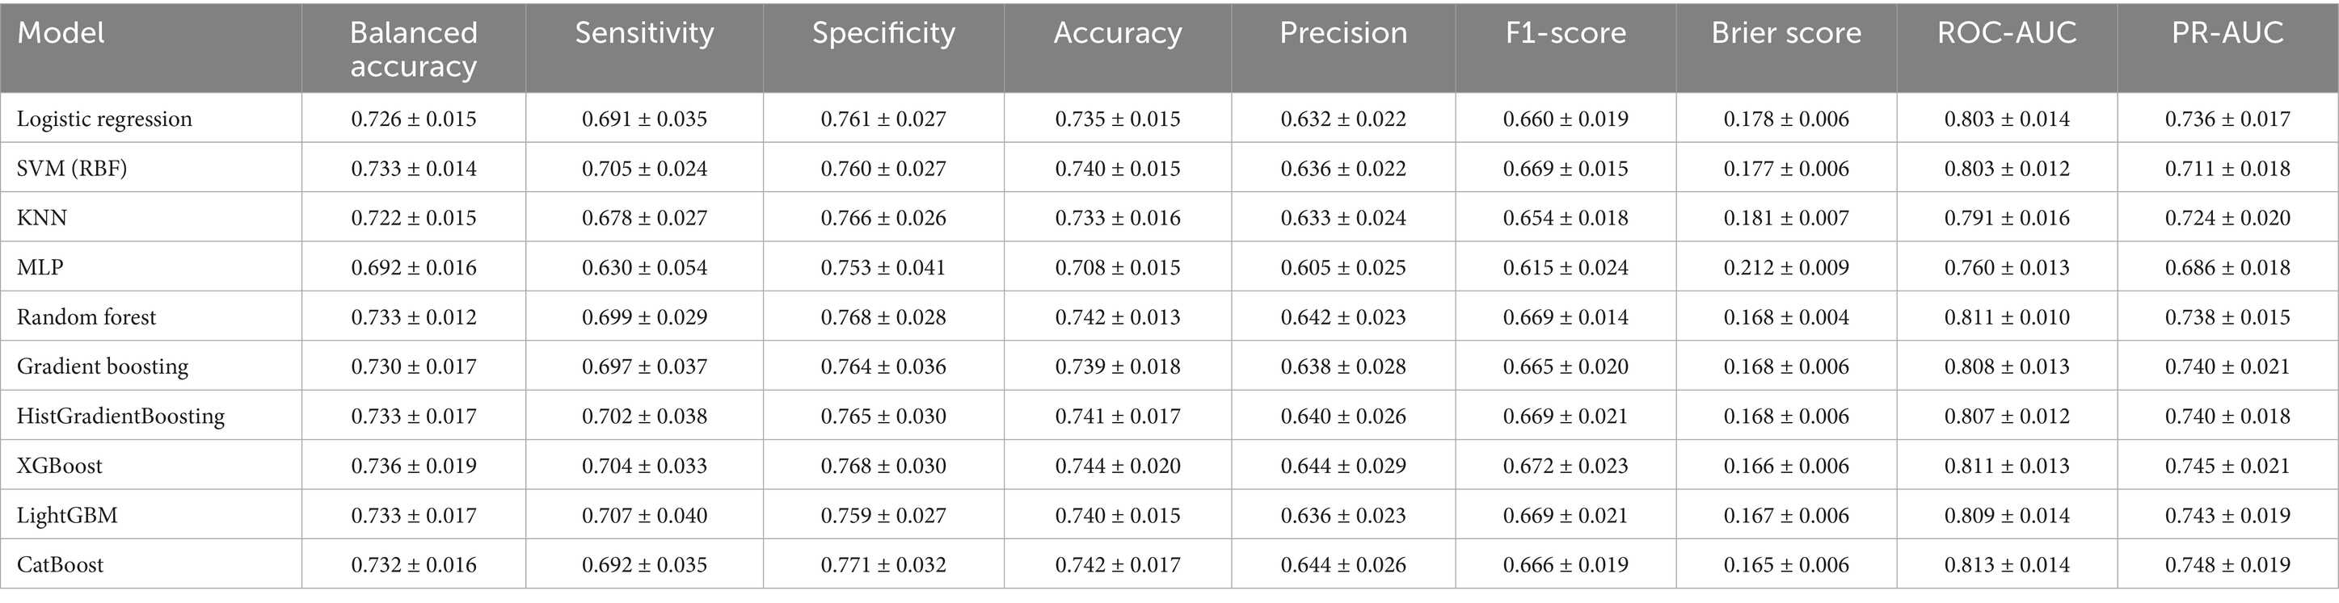The height and width of the screenshot is (603, 2339).
Task: Click MLP Brier score 0.212 ± 0.009
Action: (x=1786, y=267)
